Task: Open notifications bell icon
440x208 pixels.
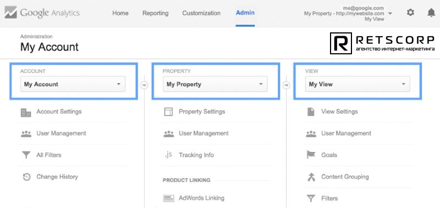Action: tap(431, 13)
